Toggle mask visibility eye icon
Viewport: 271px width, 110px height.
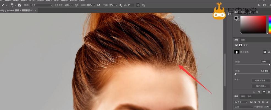click(264, 92)
